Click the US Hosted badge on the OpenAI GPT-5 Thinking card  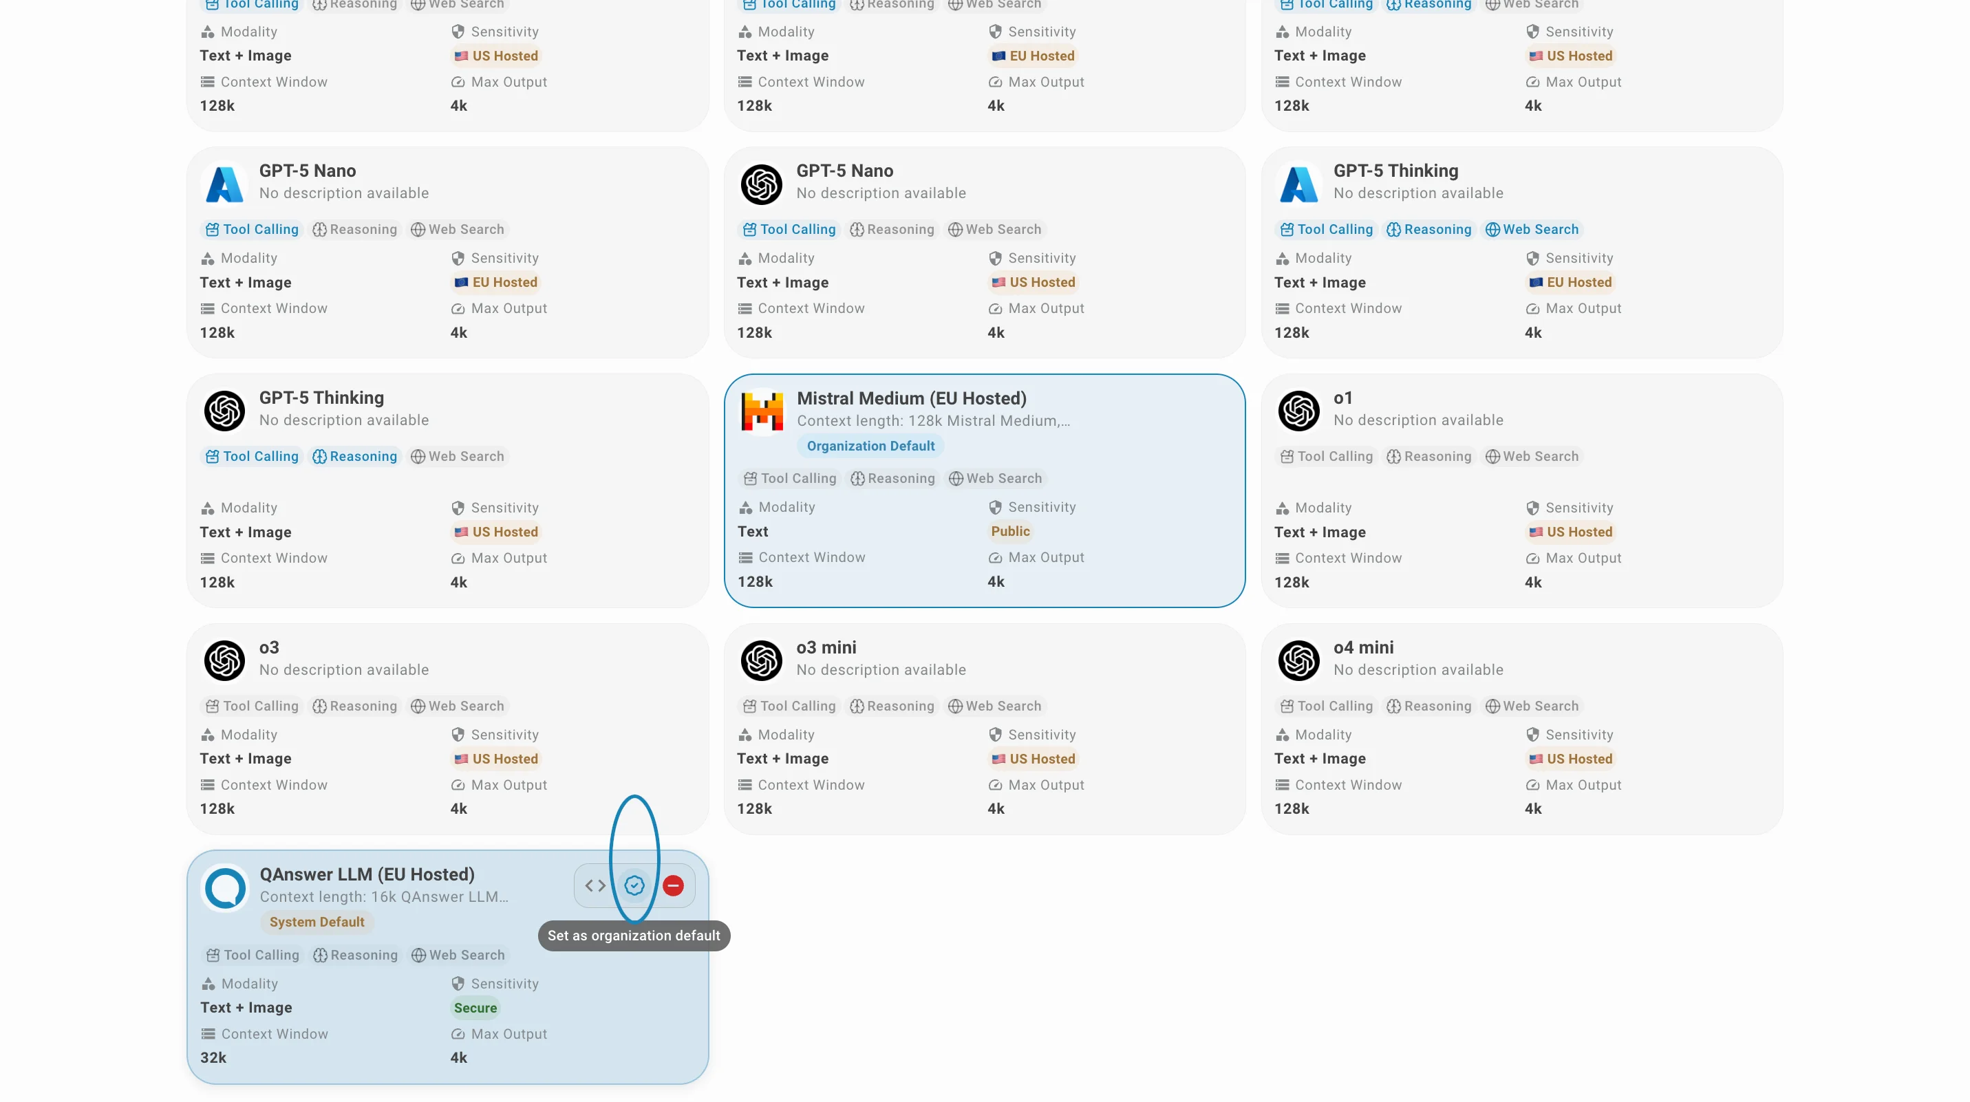click(x=495, y=532)
